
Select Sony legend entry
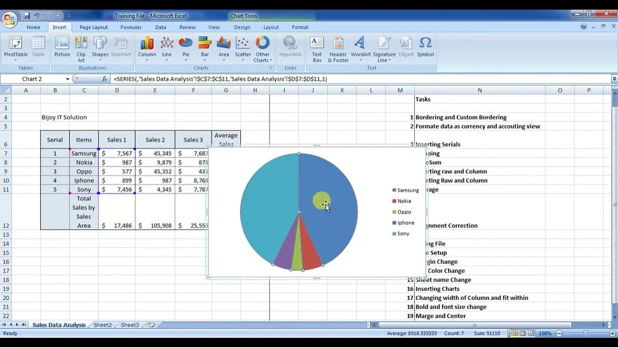coord(401,234)
